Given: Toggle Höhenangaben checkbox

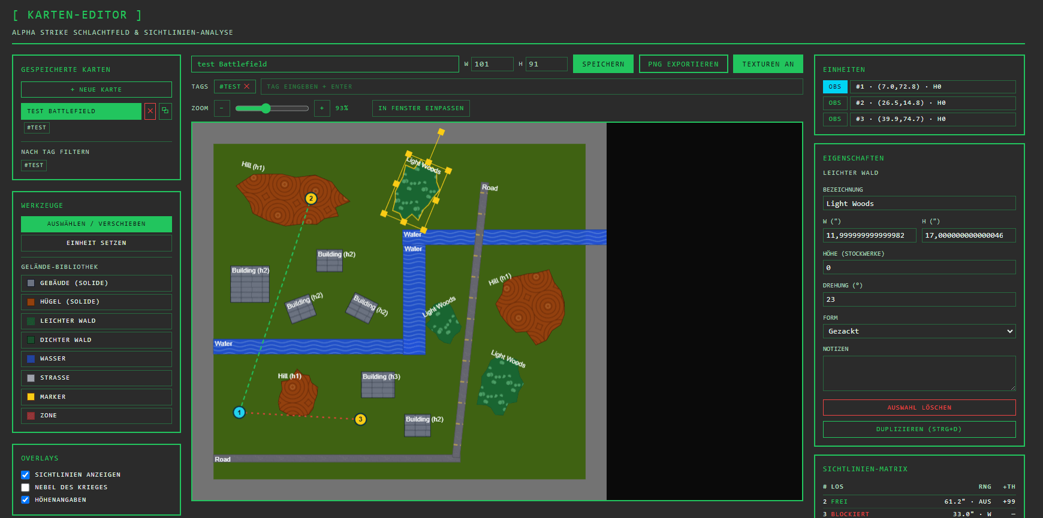Looking at the screenshot, I should 25,500.
